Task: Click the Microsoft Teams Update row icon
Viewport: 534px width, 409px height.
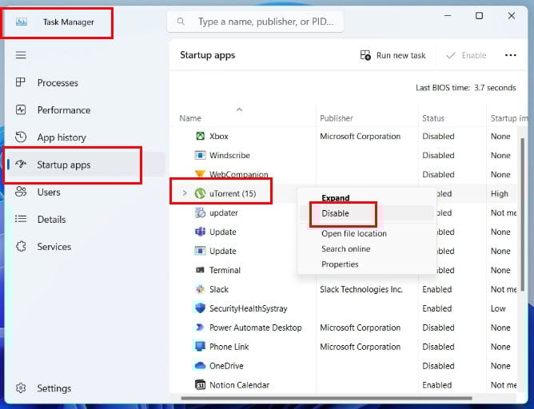Action: pyautogui.click(x=200, y=232)
